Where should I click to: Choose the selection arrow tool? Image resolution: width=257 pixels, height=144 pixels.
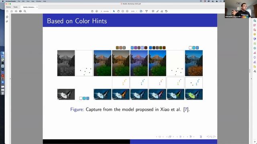tap(114, 11)
